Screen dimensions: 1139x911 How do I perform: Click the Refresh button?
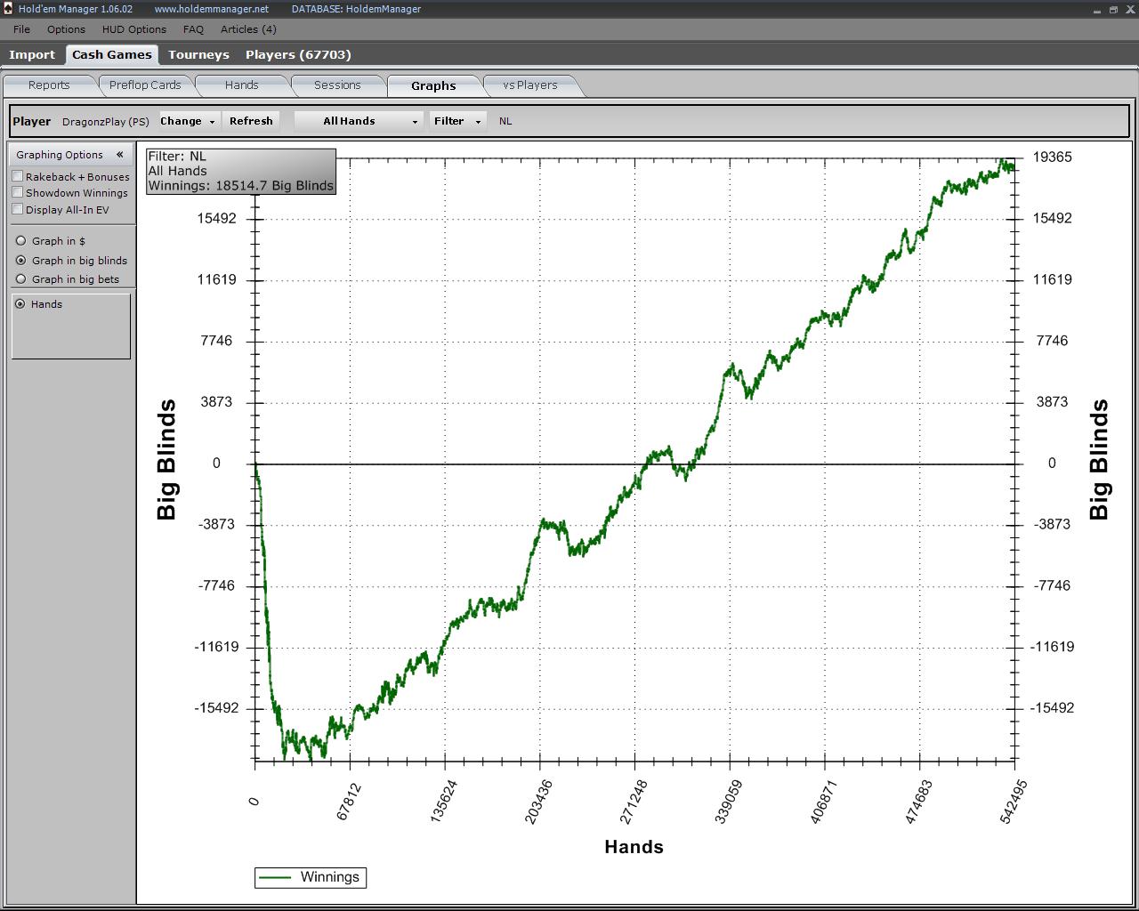click(x=251, y=121)
